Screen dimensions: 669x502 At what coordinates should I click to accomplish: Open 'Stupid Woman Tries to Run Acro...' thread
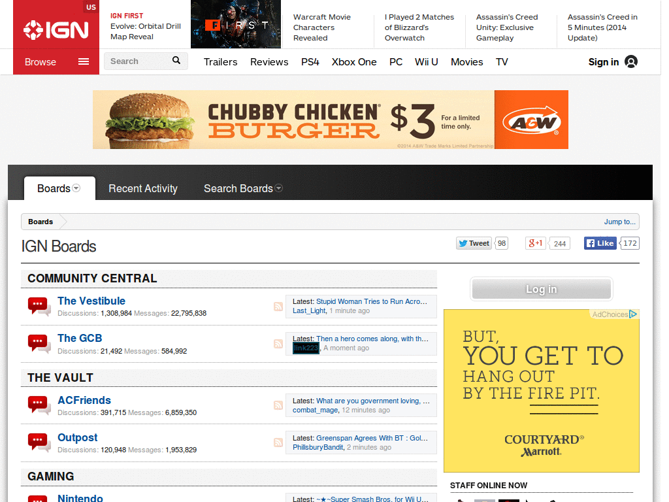pos(372,301)
